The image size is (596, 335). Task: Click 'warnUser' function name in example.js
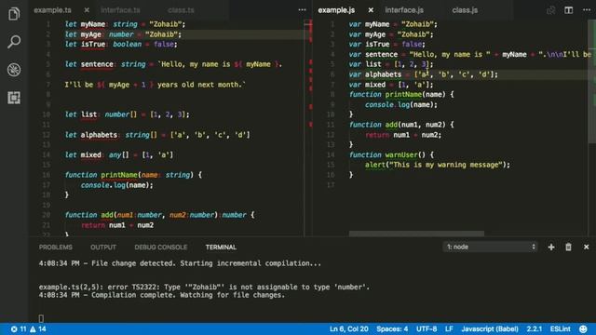pos(401,155)
